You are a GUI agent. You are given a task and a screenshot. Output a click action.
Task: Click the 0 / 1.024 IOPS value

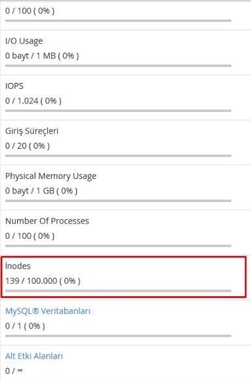34,101
